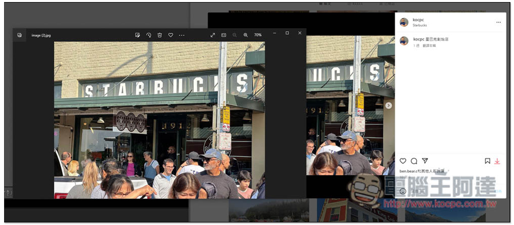This screenshot has height=225, width=514.
Task: Close the Photos window
Action: pos(300,33)
